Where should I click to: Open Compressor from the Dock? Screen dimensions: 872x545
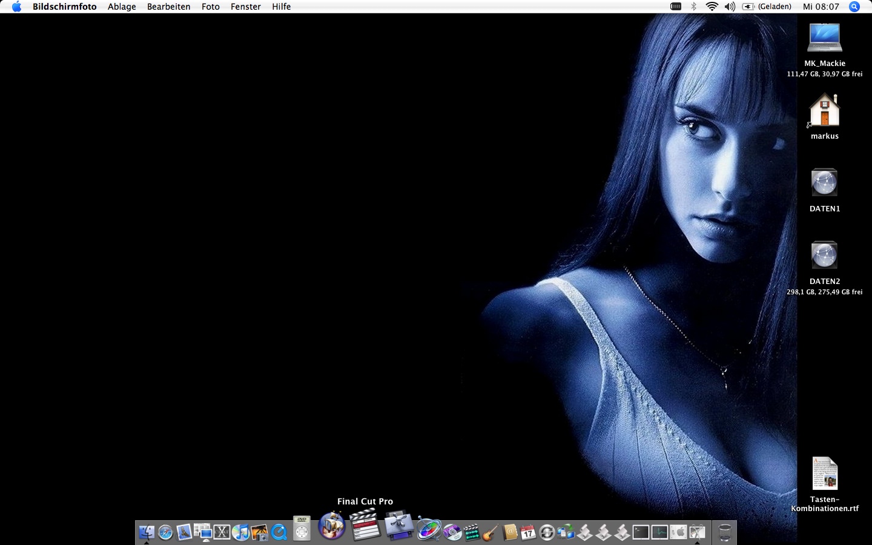(x=399, y=526)
